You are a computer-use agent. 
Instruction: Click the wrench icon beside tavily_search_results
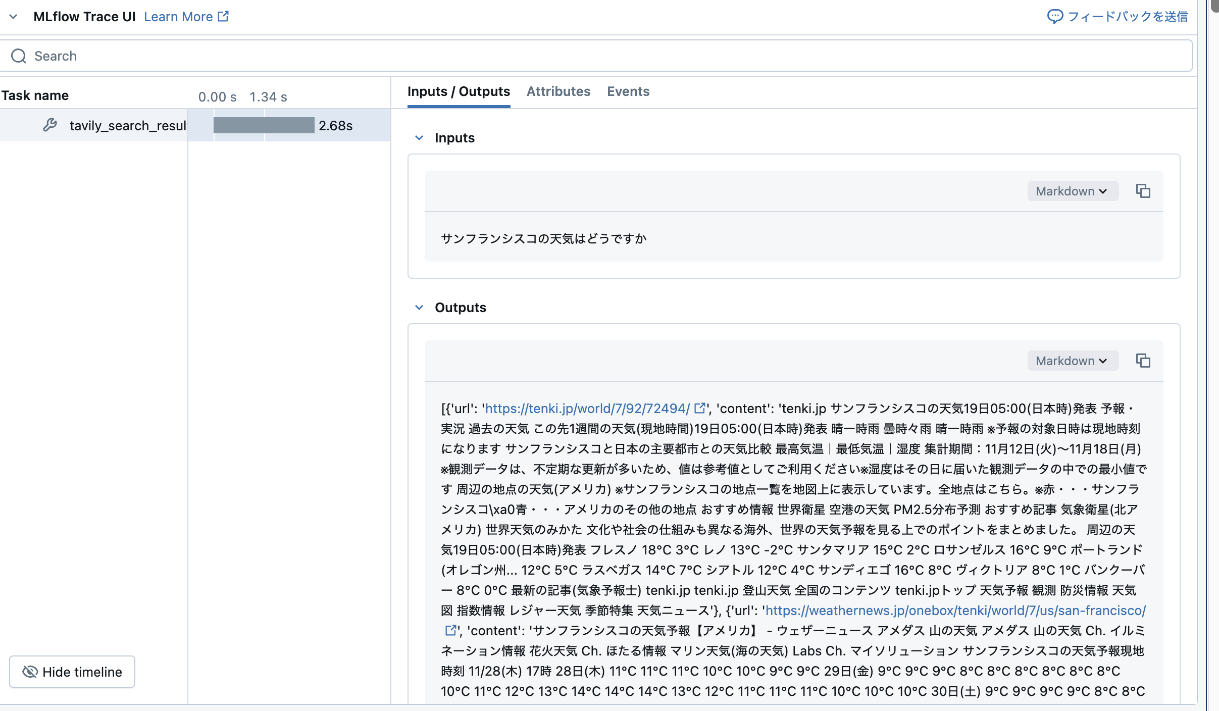tap(50, 125)
